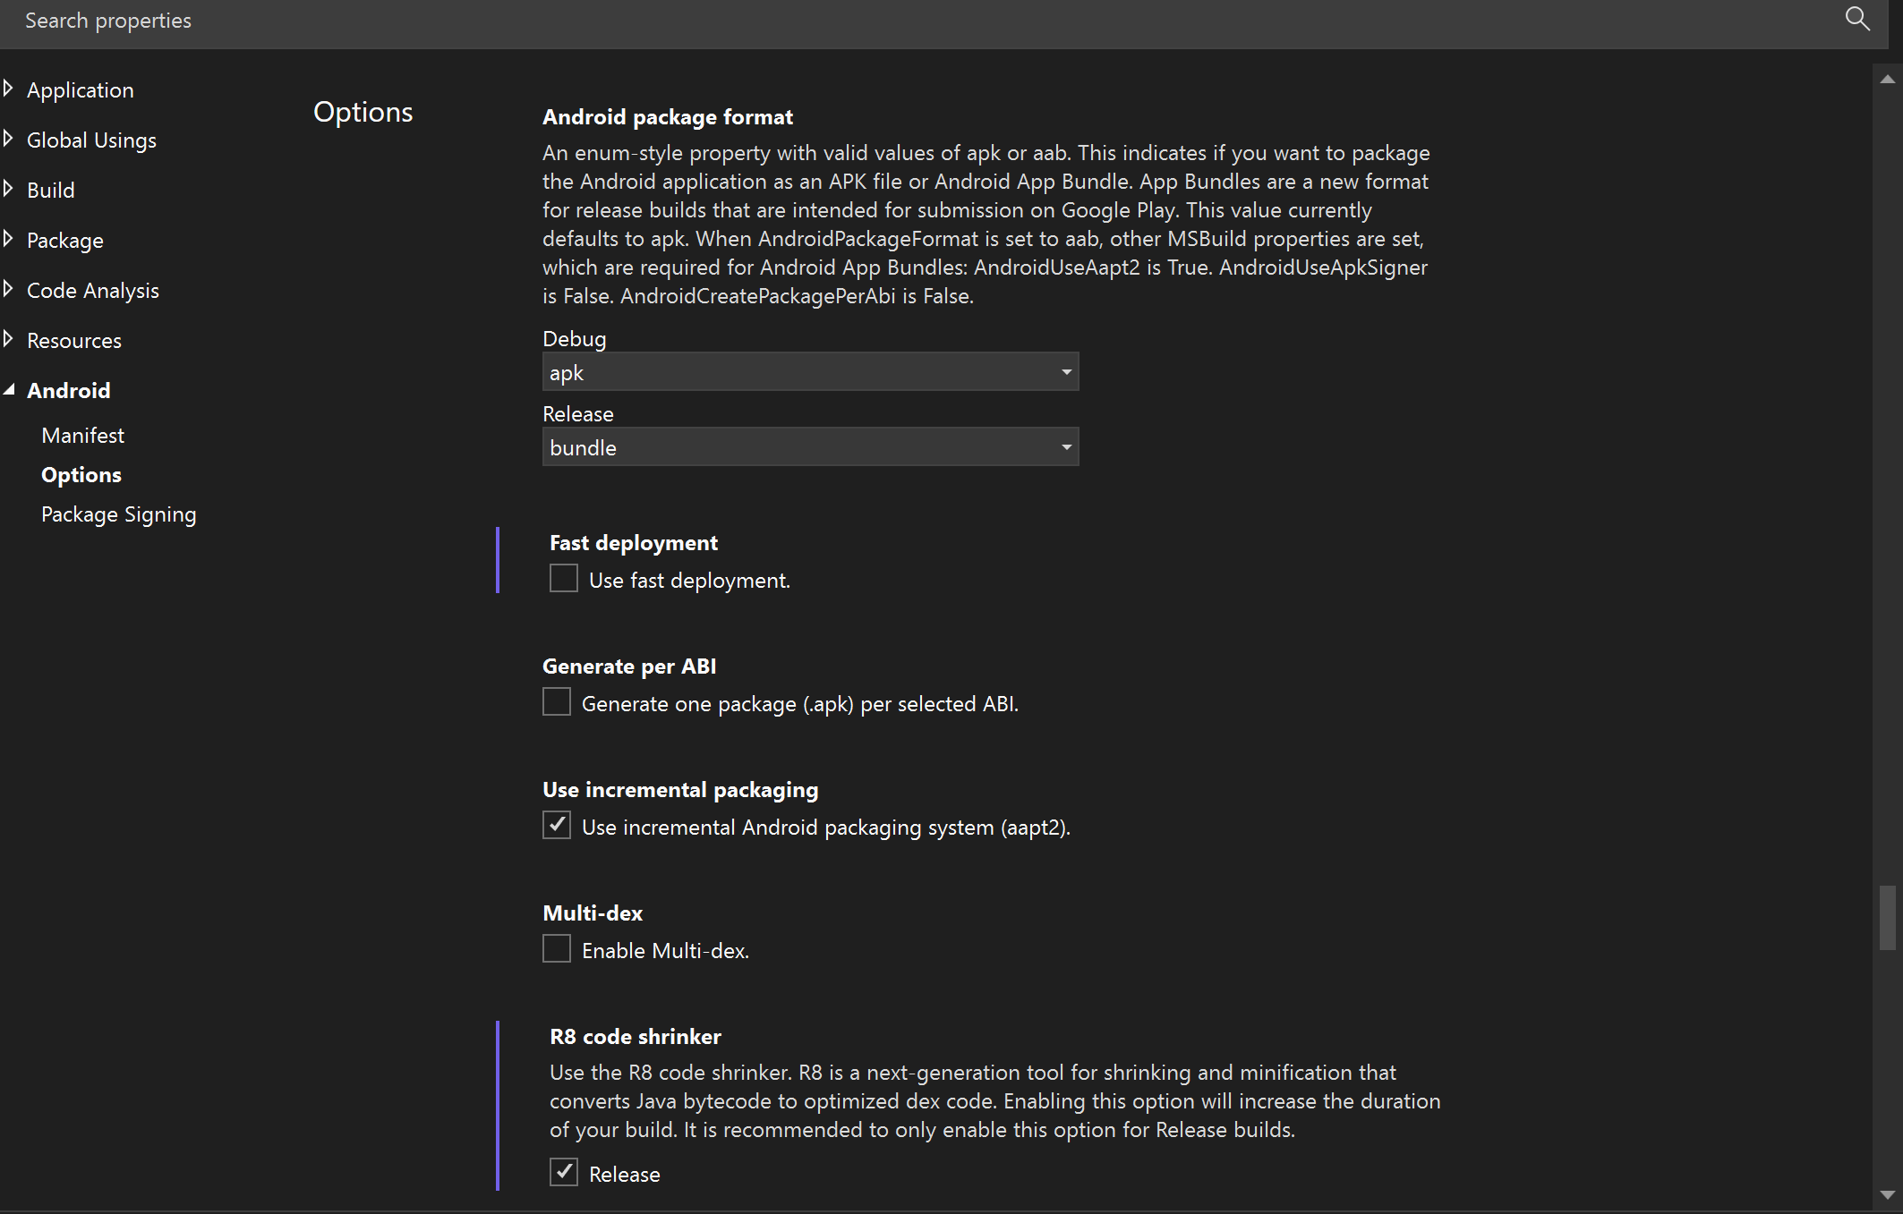Uncheck incremental Android packaging (aapt2)
The image size is (1903, 1214).
pos(556,826)
